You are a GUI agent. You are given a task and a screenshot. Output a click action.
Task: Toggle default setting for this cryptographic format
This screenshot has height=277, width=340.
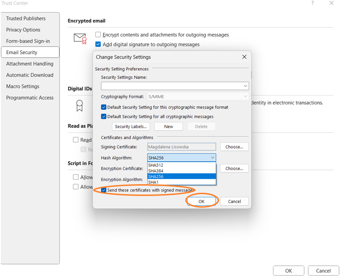click(x=103, y=107)
